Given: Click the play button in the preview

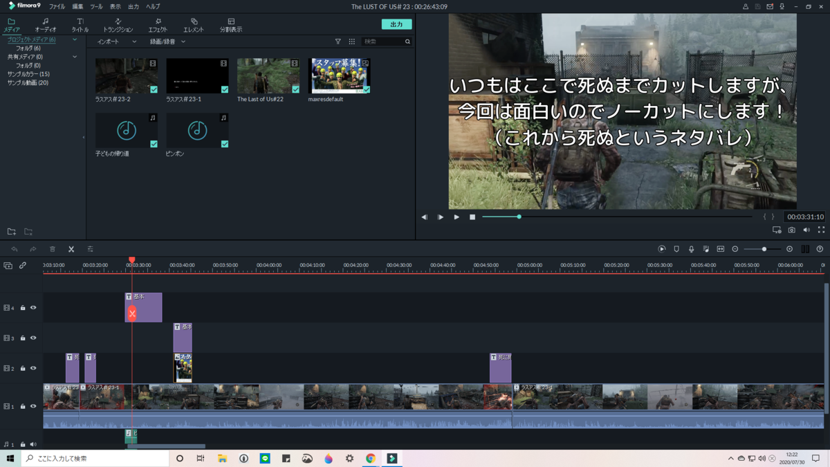Looking at the screenshot, I should (456, 217).
